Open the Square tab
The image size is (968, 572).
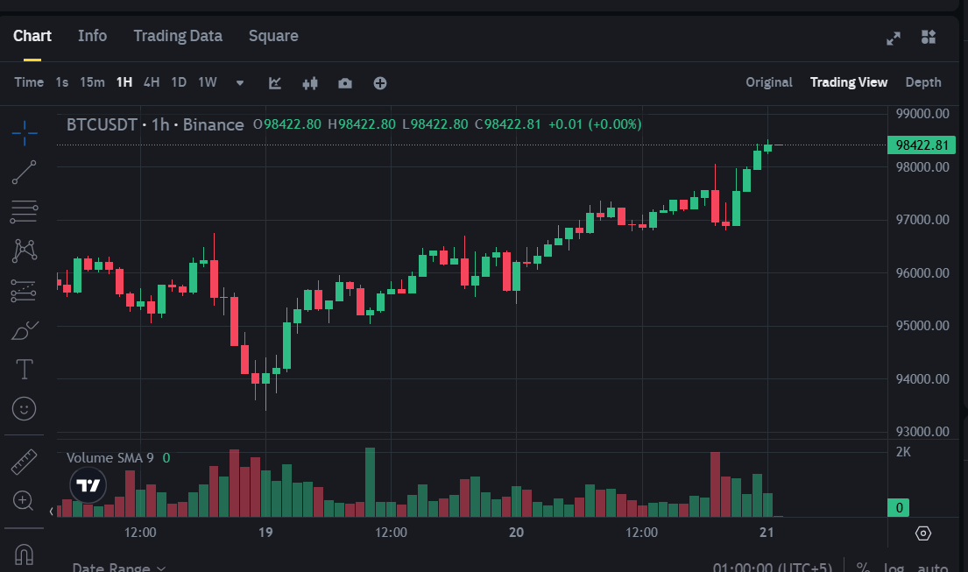[273, 36]
